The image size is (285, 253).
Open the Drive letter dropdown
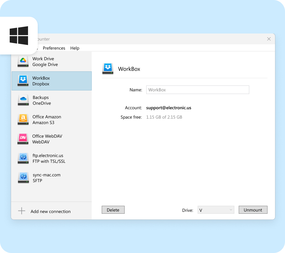tap(216, 210)
